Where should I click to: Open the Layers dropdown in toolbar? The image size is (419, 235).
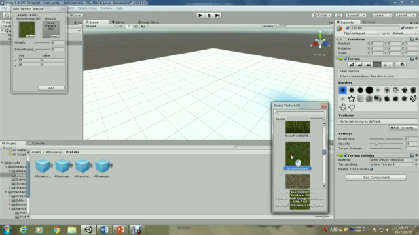tap(382, 16)
